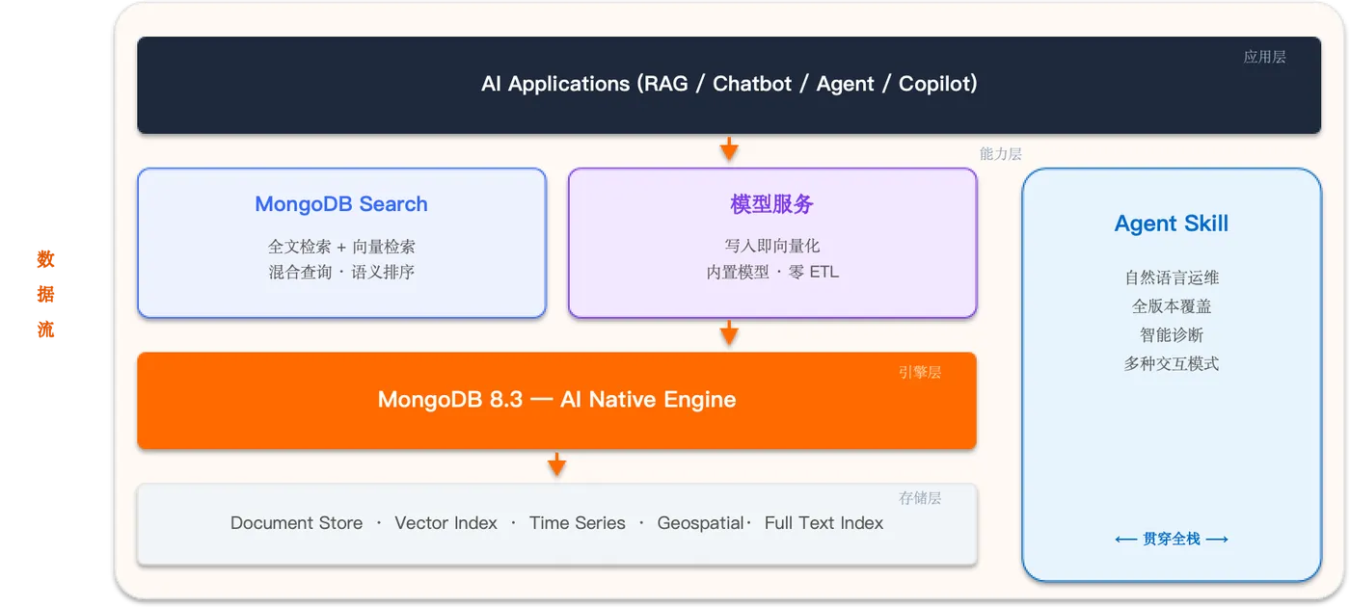
Task: Click the 存储层 layer label
Action: [x=919, y=498]
